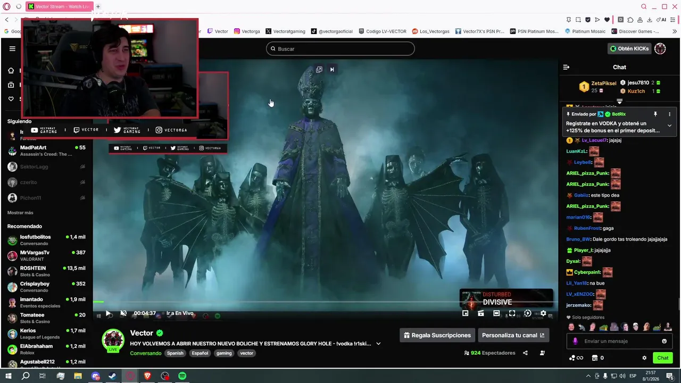Open Kerios recommended channel
Screen dimensions: 681x383
point(46,334)
